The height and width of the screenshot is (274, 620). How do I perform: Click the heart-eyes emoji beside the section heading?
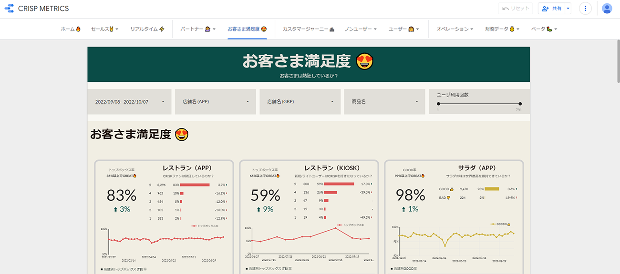click(182, 135)
